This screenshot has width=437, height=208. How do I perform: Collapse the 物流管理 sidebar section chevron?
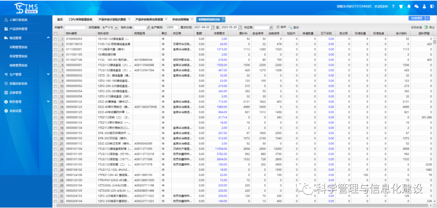pos(48,38)
